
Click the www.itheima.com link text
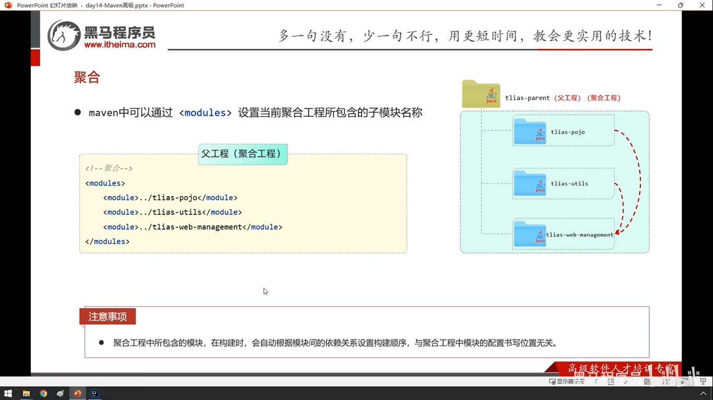pyautogui.click(x=120, y=45)
